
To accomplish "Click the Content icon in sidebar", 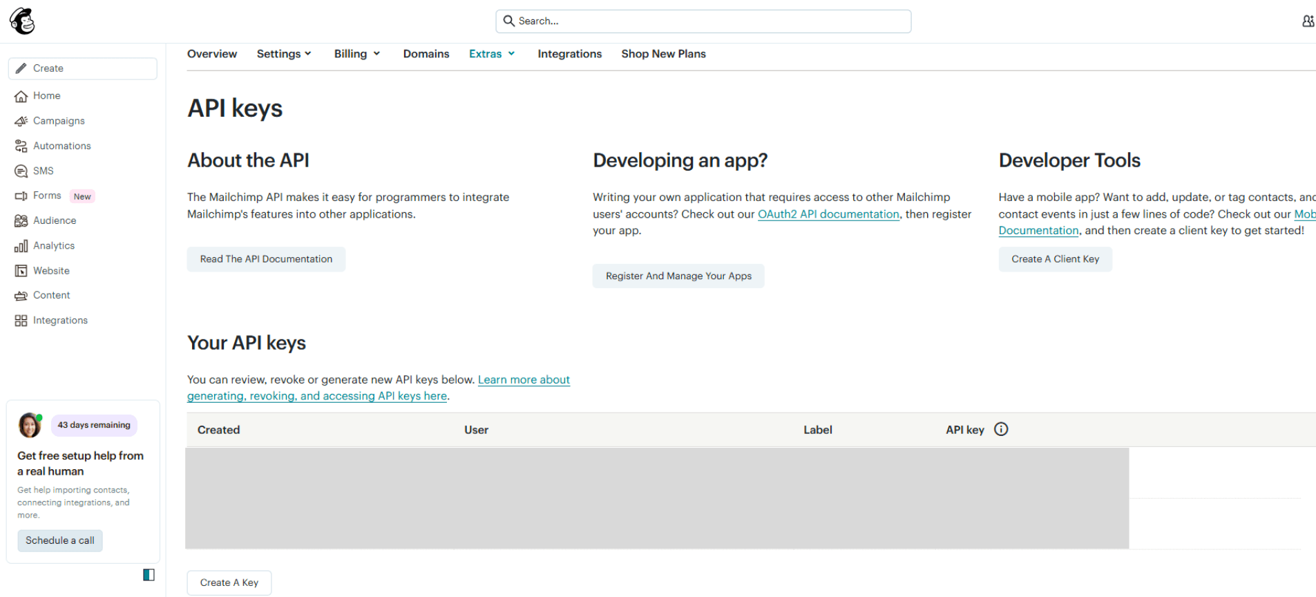I will 21,296.
